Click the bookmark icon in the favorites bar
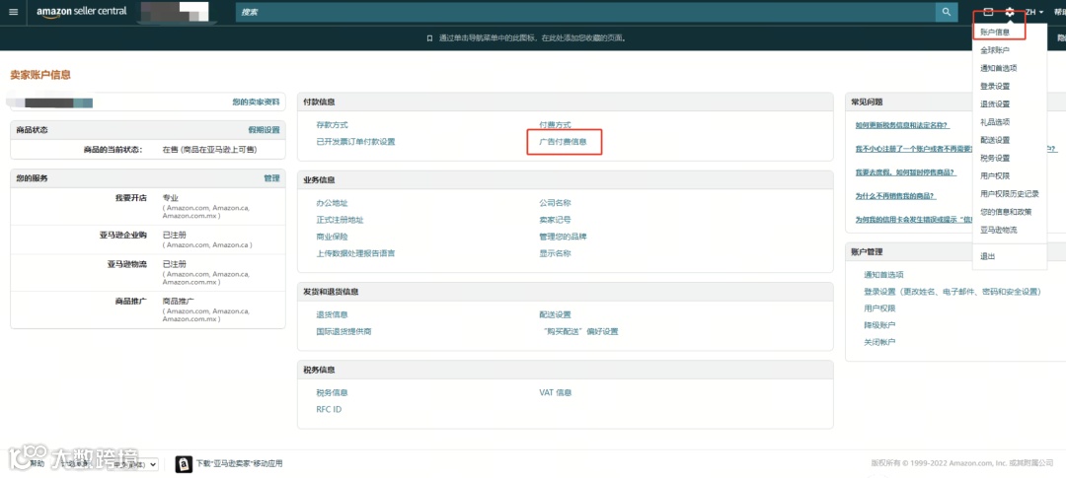 point(429,38)
